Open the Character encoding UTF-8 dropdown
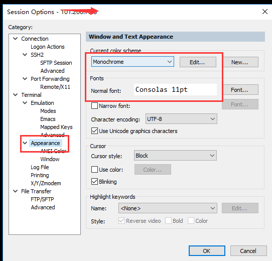The image size is (272, 261). coord(181,119)
